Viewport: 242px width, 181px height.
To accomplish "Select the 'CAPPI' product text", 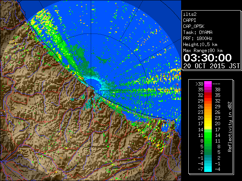I will [x=189, y=20].
